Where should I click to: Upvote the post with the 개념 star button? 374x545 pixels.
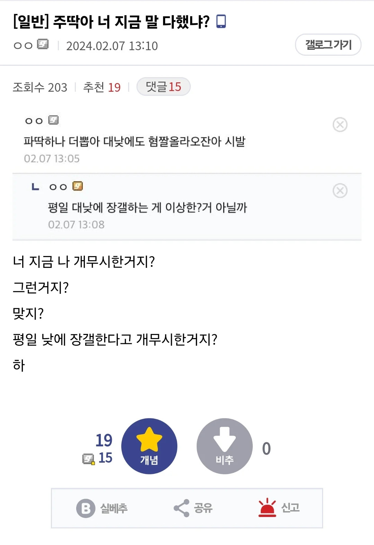pyautogui.click(x=149, y=446)
